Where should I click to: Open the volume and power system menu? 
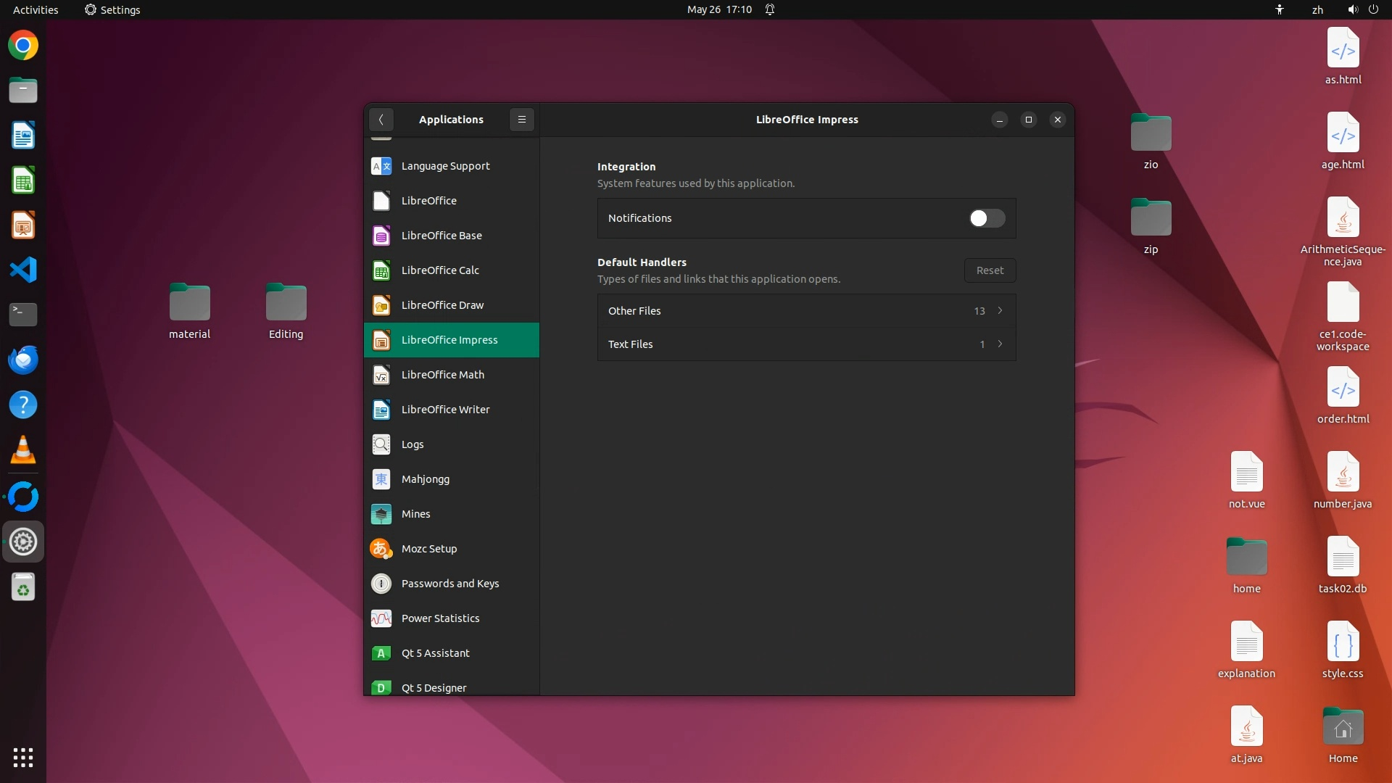pyautogui.click(x=1362, y=9)
